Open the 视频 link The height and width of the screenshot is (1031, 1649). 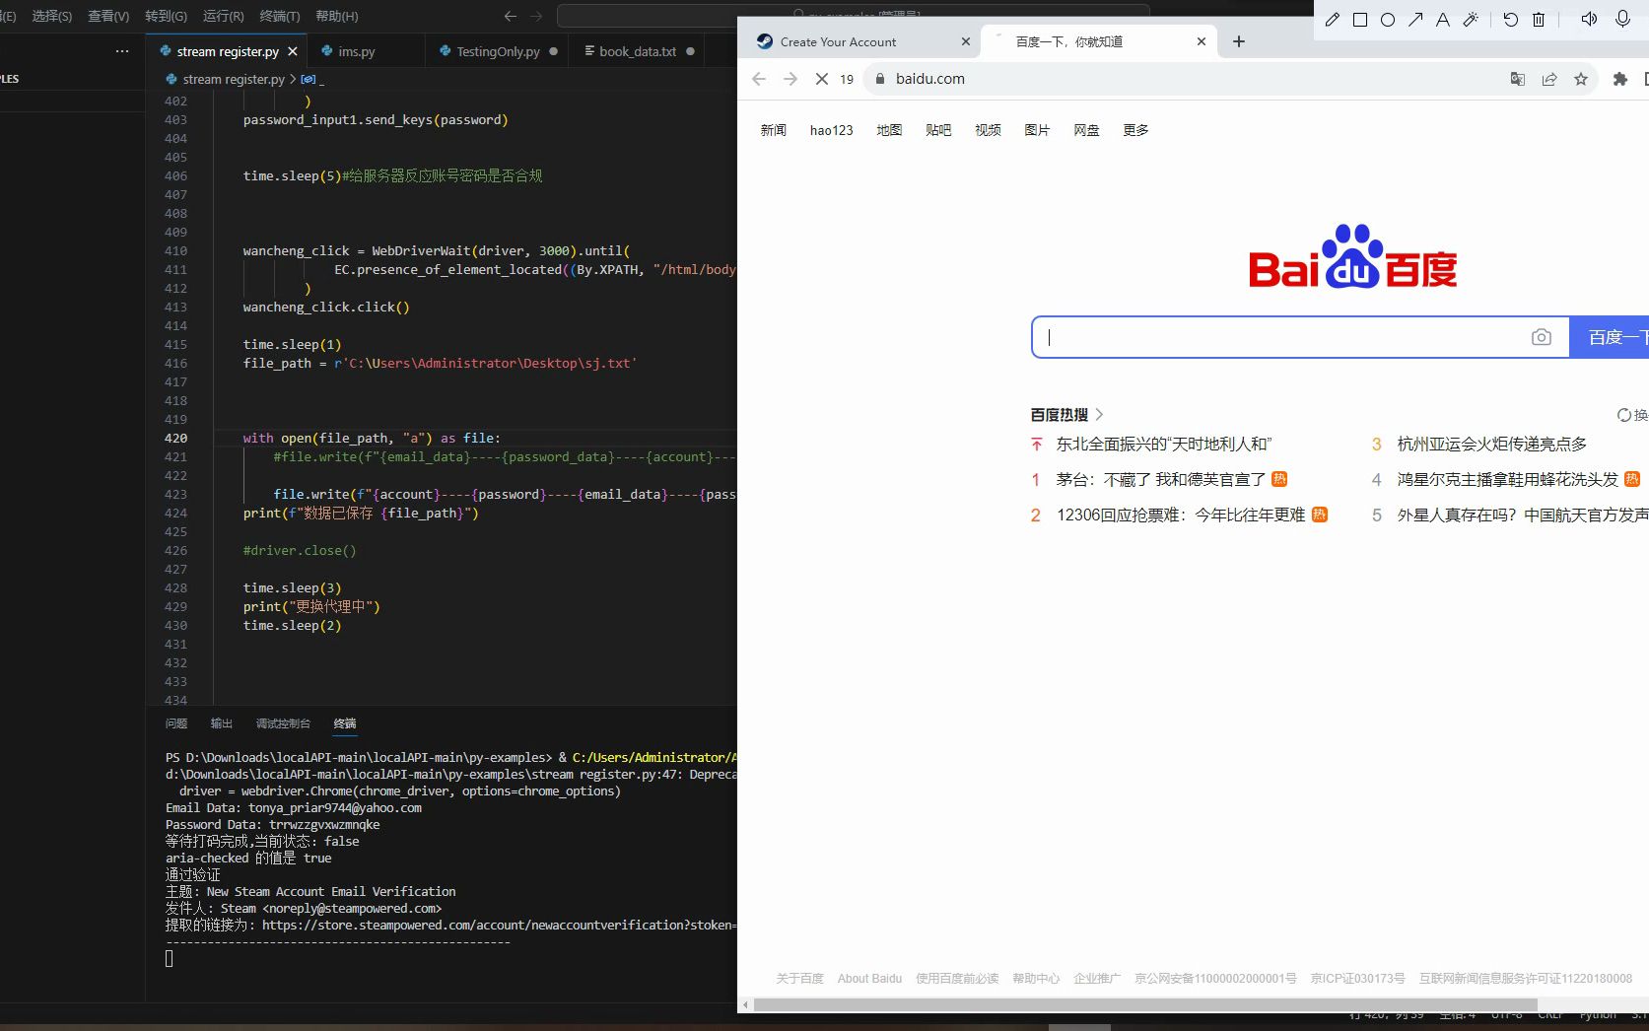coord(988,130)
